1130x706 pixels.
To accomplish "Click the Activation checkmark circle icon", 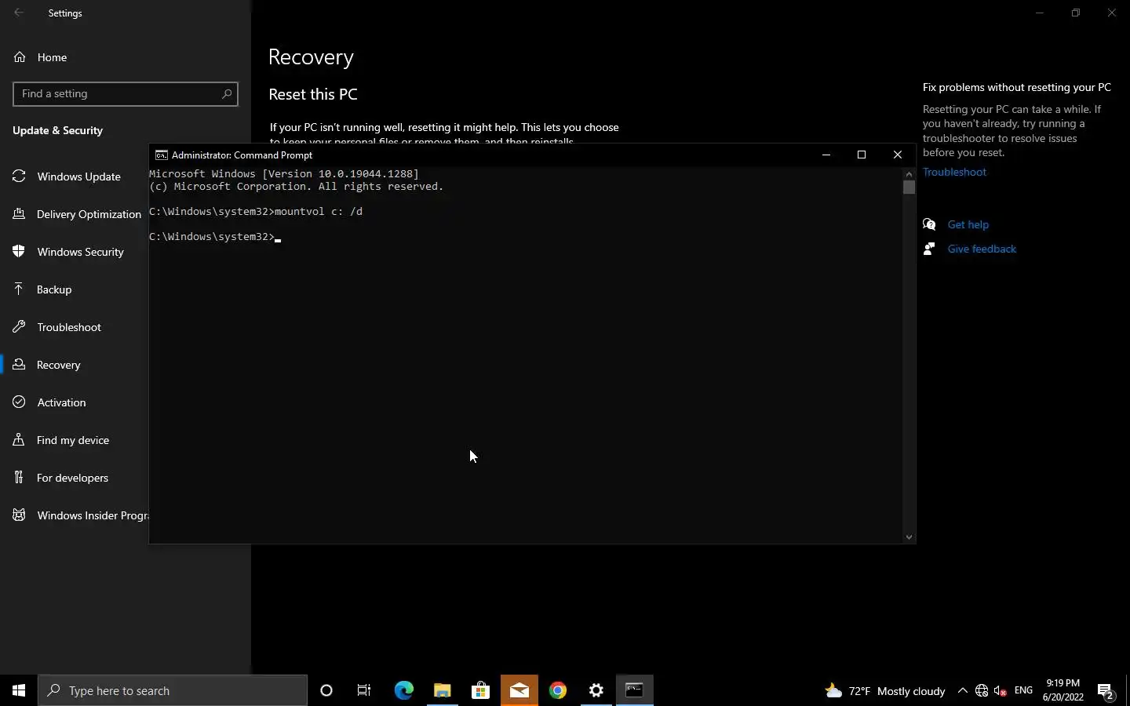I will (x=20, y=402).
